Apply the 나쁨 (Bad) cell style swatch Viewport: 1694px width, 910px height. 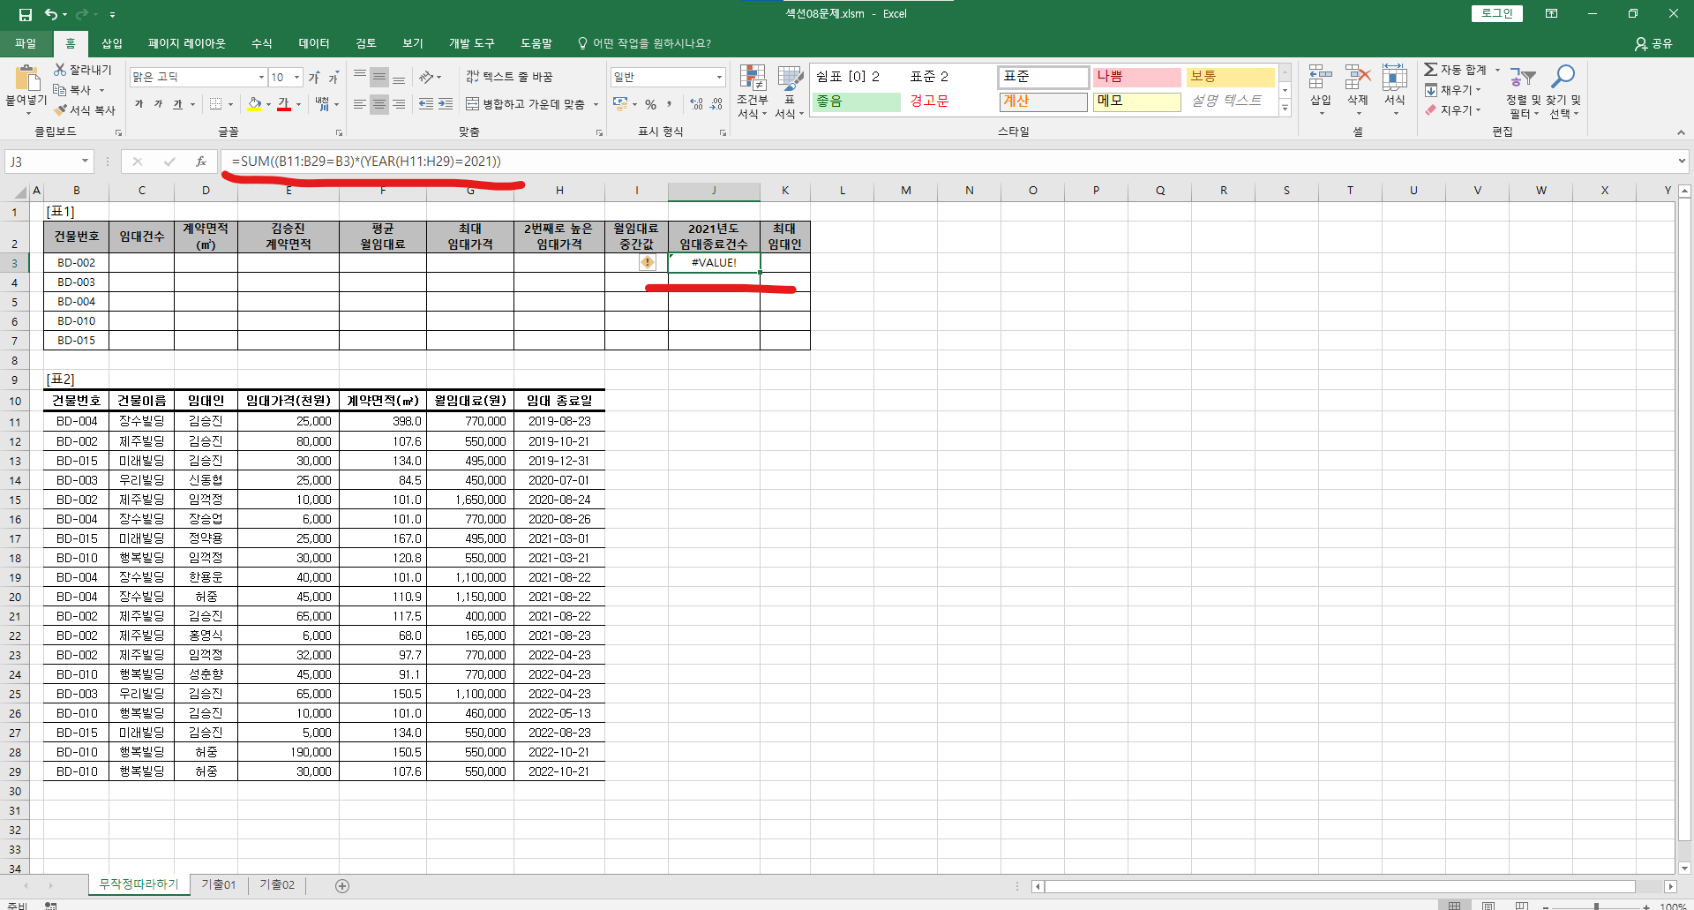(1136, 77)
